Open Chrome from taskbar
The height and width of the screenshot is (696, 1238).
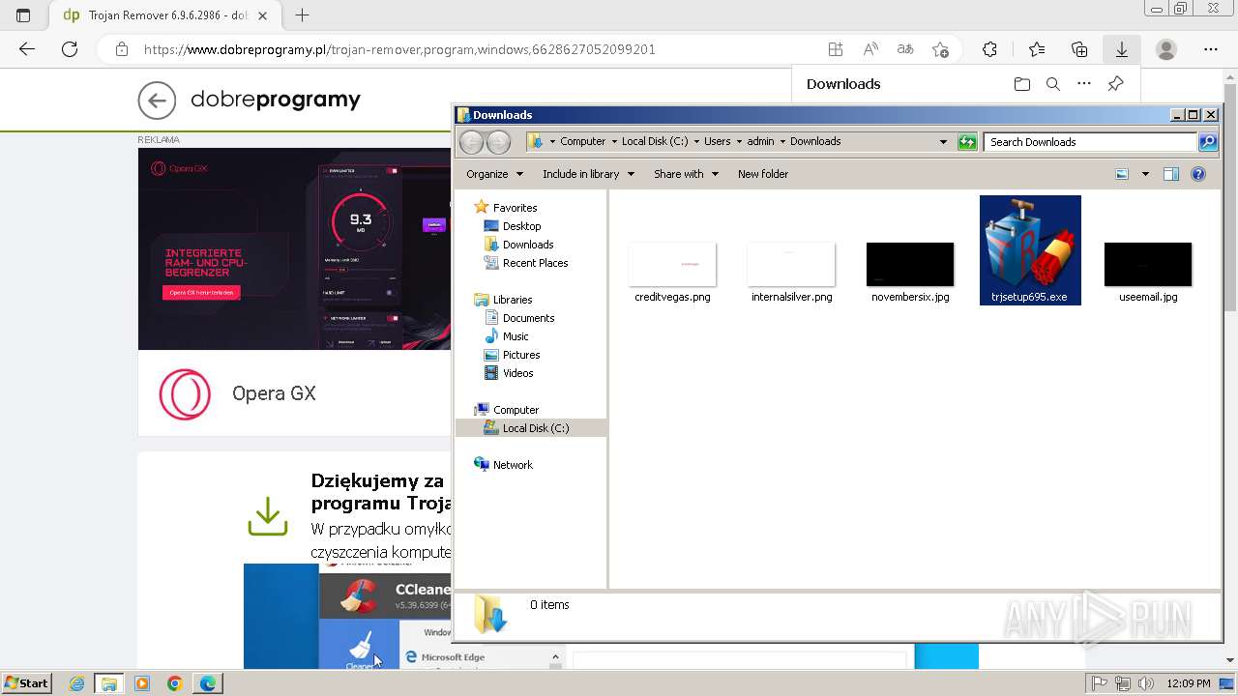(174, 683)
